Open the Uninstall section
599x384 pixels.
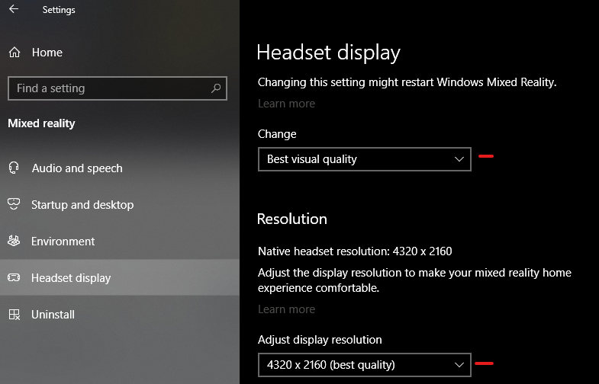tap(120, 315)
